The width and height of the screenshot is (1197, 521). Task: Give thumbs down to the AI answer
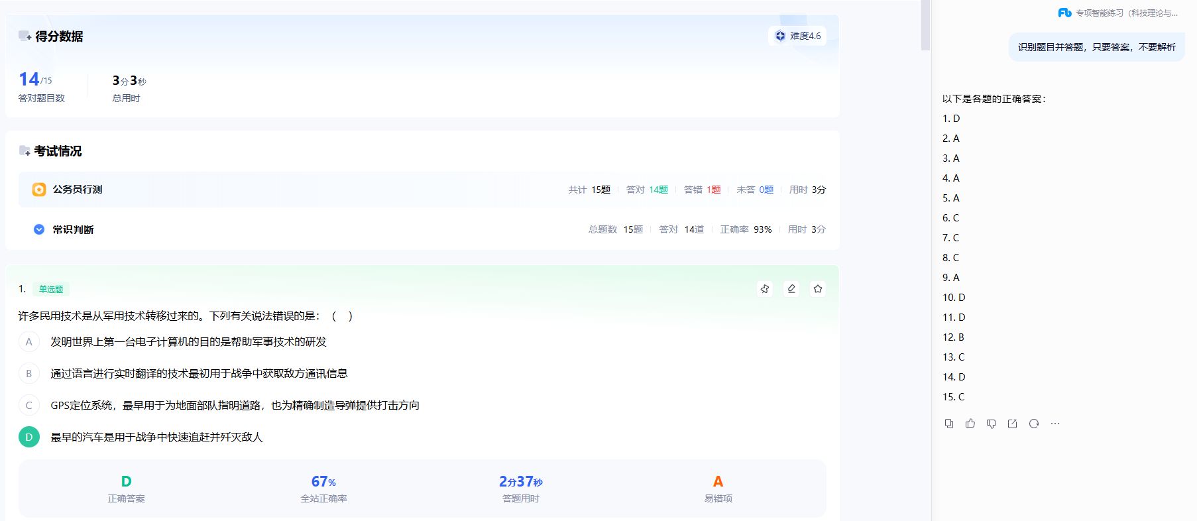992,424
